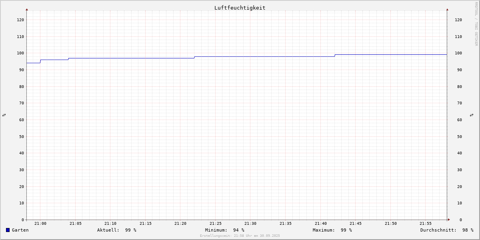480x240 pixels.
Task: Click the 21:20 time axis label
Action: [x=180, y=224]
